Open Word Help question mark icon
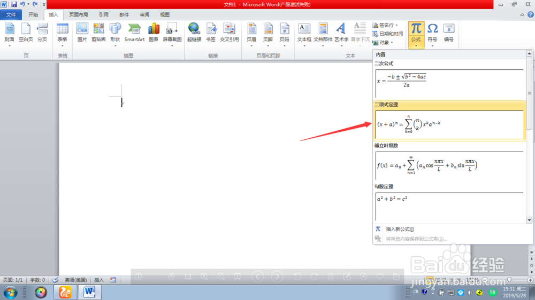The image size is (535, 300). pos(531,14)
